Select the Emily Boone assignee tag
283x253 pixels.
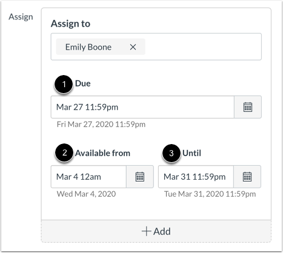point(88,47)
